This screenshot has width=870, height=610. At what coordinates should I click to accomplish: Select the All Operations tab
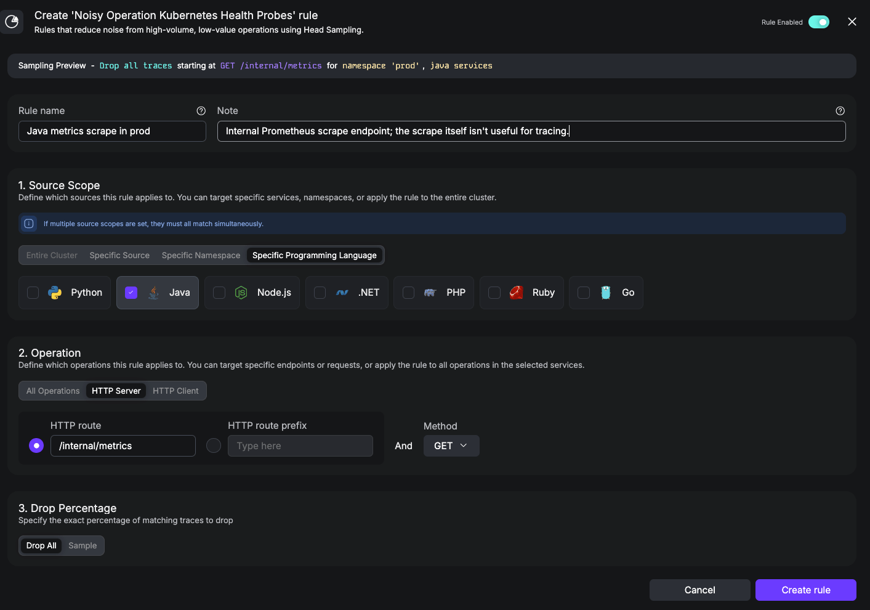coord(53,391)
